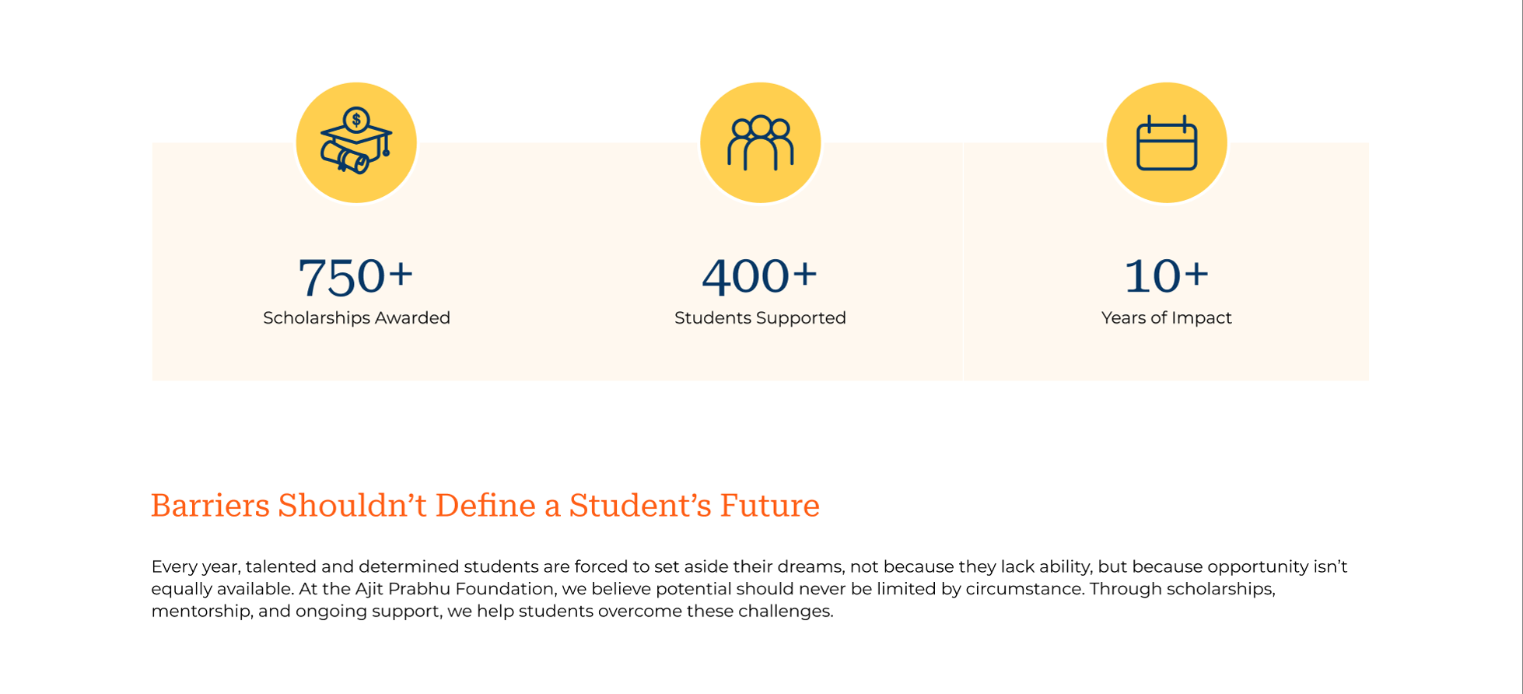1523x694 pixels.
Task: Click the cream Scholarships Awarded stat card
Action: click(x=355, y=261)
